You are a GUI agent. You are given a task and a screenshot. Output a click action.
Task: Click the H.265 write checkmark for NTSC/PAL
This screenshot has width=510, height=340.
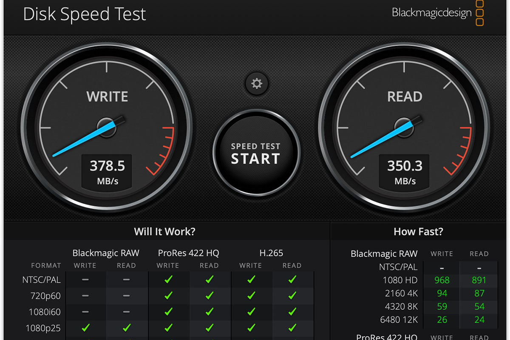pyautogui.click(x=251, y=280)
